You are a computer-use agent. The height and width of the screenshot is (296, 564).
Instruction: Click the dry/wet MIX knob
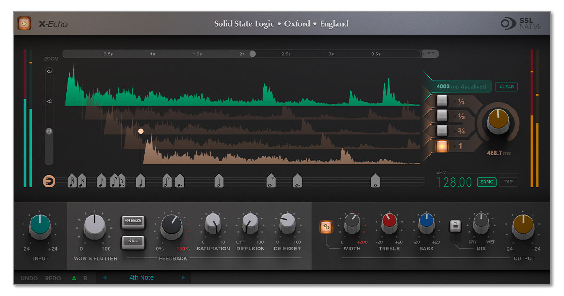(481, 223)
